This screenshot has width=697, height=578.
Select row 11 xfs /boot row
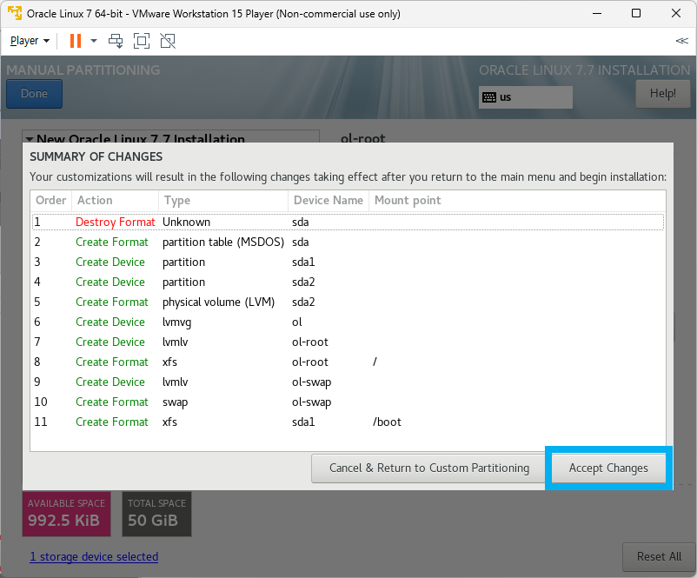pos(348,422)
